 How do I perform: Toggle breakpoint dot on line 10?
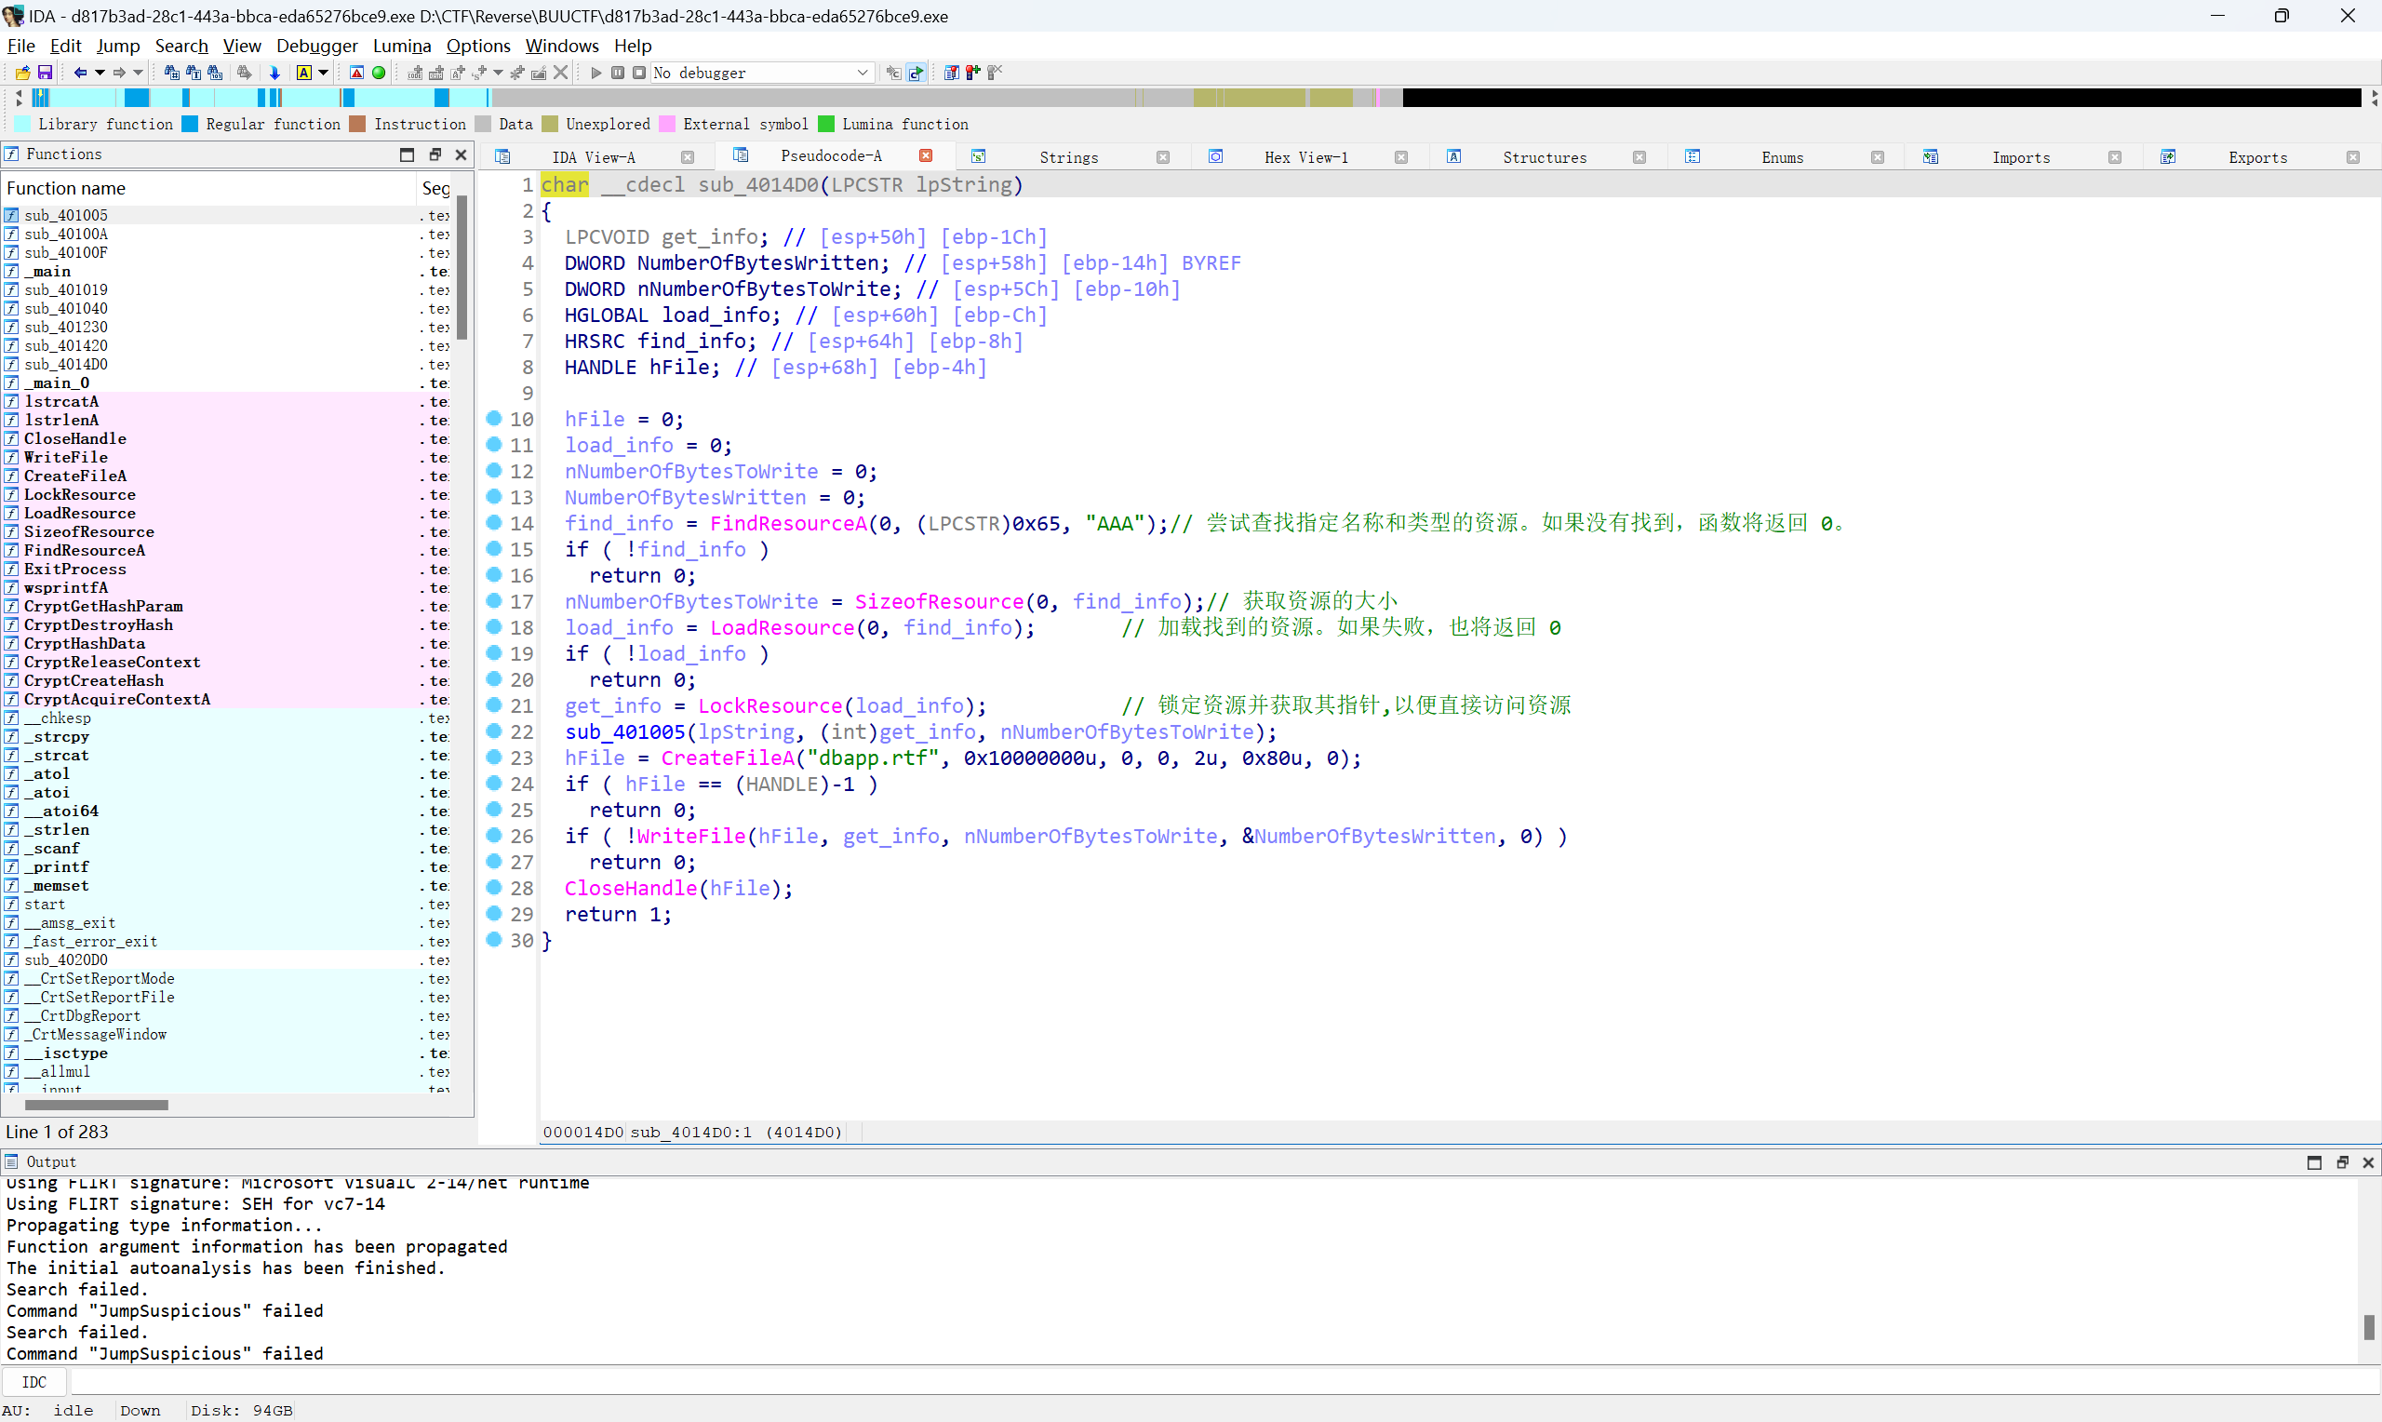[494, 419]
